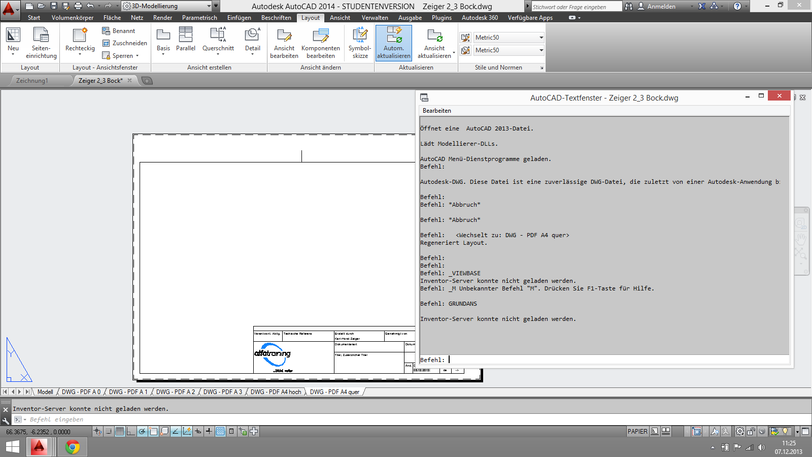The image size is (812, 457).
Task: Click the quick view layouts icon in status bar
Action: [655, 431]
